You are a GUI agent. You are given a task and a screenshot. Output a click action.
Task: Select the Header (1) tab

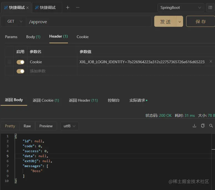click(59, 36)
